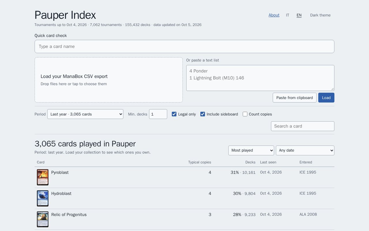
Task: Click the ManaBox CSV drop zone
Action: 109,80
